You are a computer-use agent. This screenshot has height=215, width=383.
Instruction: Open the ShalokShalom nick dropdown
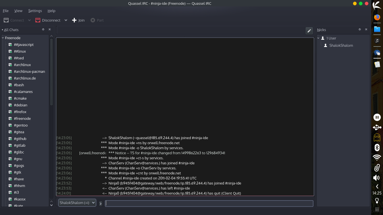77,203
